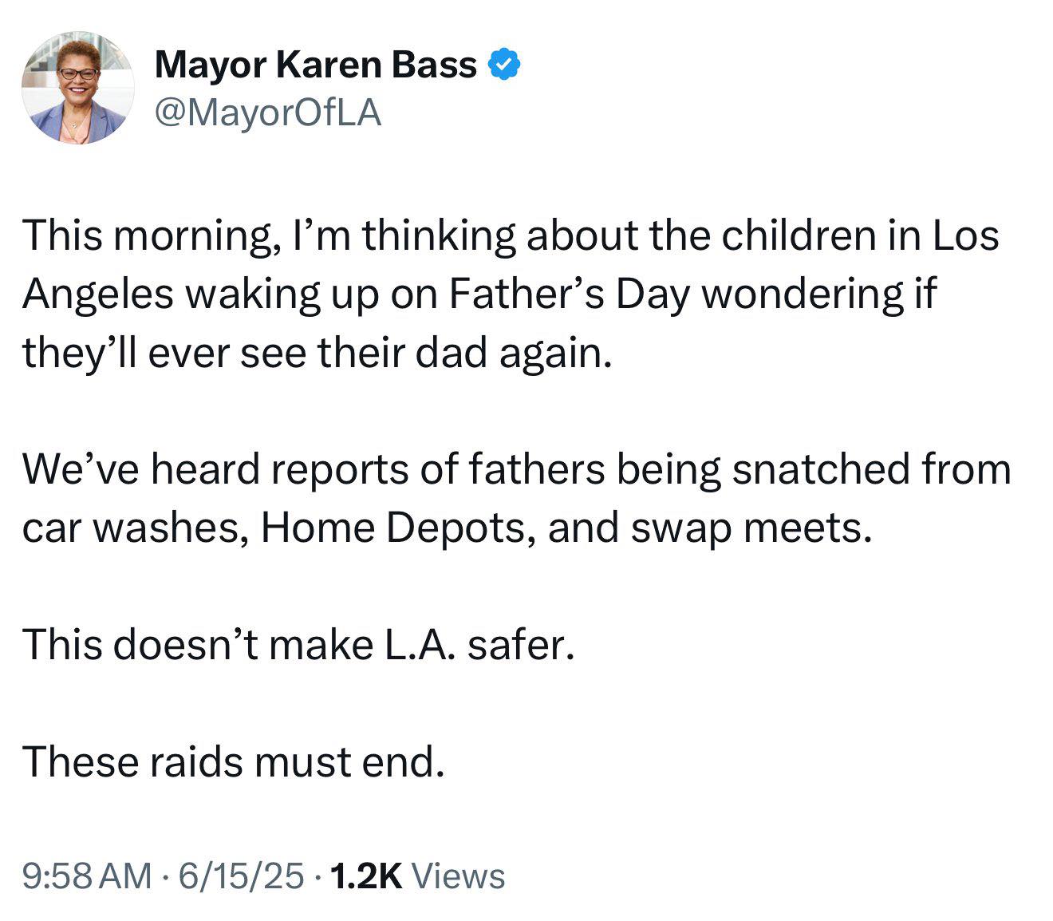Open the 1.2K view count number

(x=365, y=876)
